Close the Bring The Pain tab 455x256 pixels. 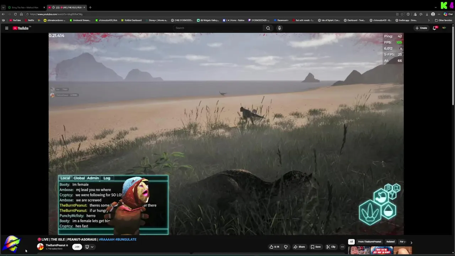pyautogui.click(x=44, y=7)
